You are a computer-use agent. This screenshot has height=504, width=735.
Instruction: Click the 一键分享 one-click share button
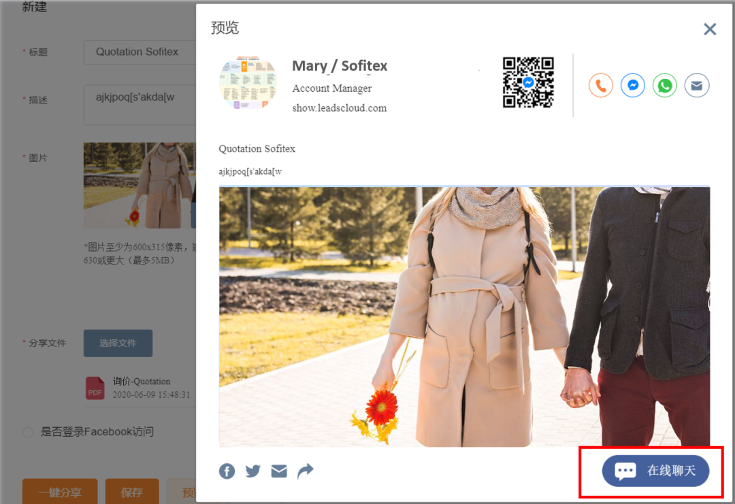(60, 491)
